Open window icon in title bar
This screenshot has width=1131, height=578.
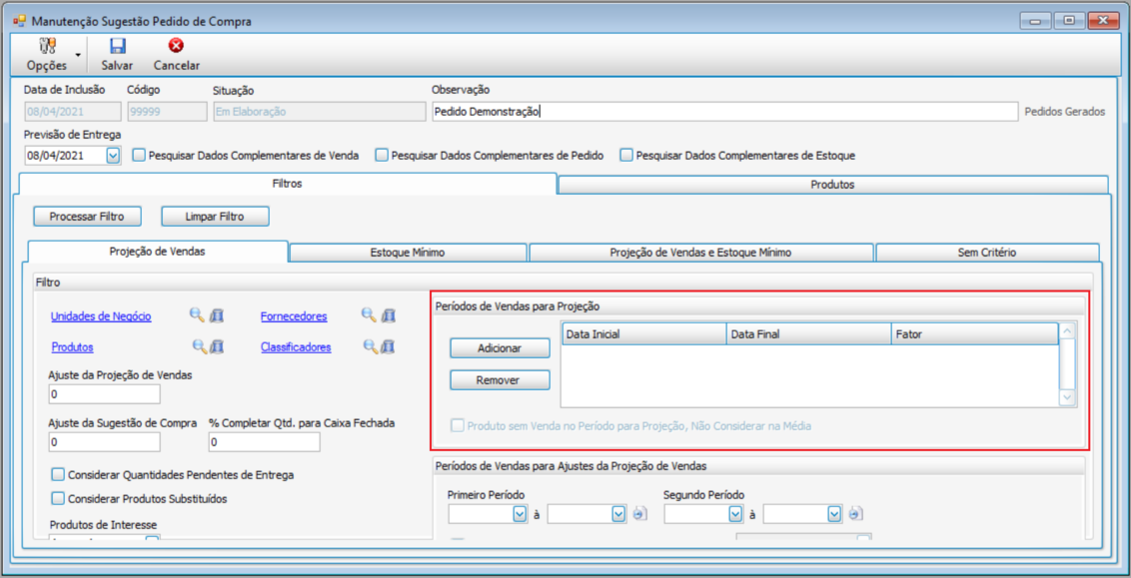pos(19,21)
